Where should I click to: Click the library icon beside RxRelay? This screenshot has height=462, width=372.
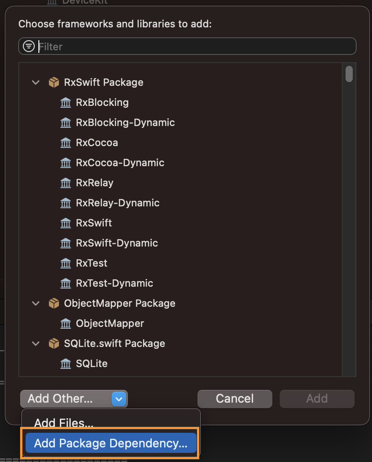(65, 183)
